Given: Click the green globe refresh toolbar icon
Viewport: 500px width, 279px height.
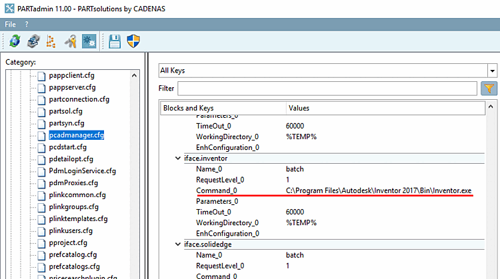Looking at the screenshot, I should [x=15, y=41].
